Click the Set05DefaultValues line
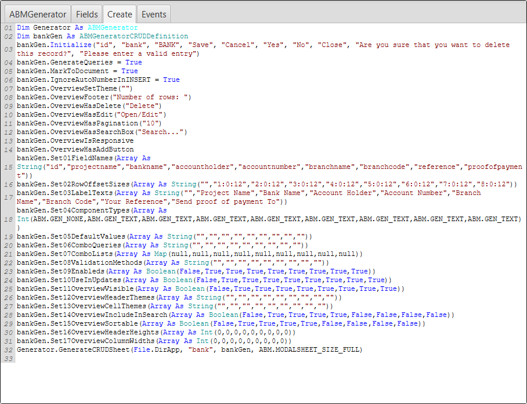 [x=164, y=237]
